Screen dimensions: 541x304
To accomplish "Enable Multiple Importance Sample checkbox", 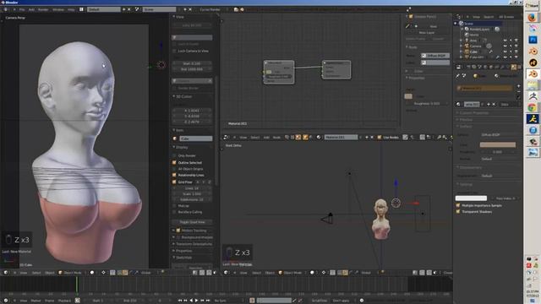I will coord(458,205).
